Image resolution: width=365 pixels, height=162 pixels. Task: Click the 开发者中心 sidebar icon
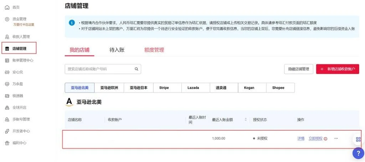[x=7, y=131]
